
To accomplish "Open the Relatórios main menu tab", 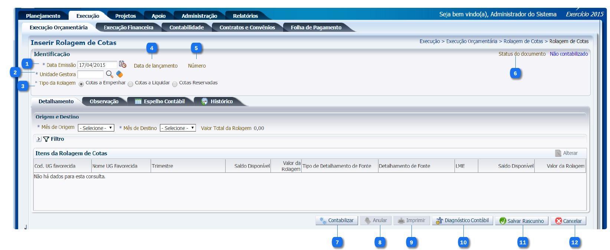I will (245, 16).
